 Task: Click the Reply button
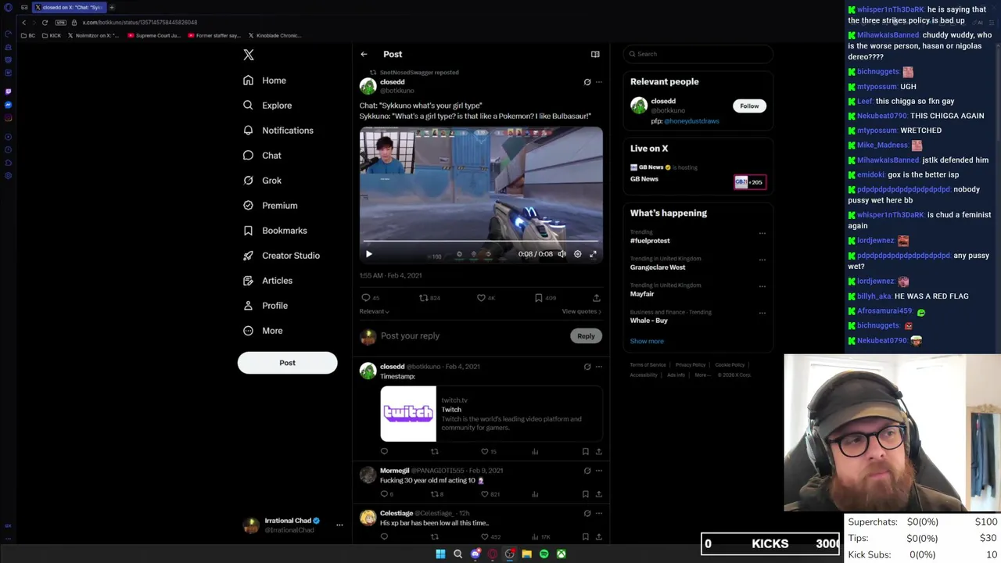point(586,336)
